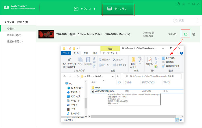Go up one folder level
The height and width of the screenshot is (128, 202).
click(78, 76)
